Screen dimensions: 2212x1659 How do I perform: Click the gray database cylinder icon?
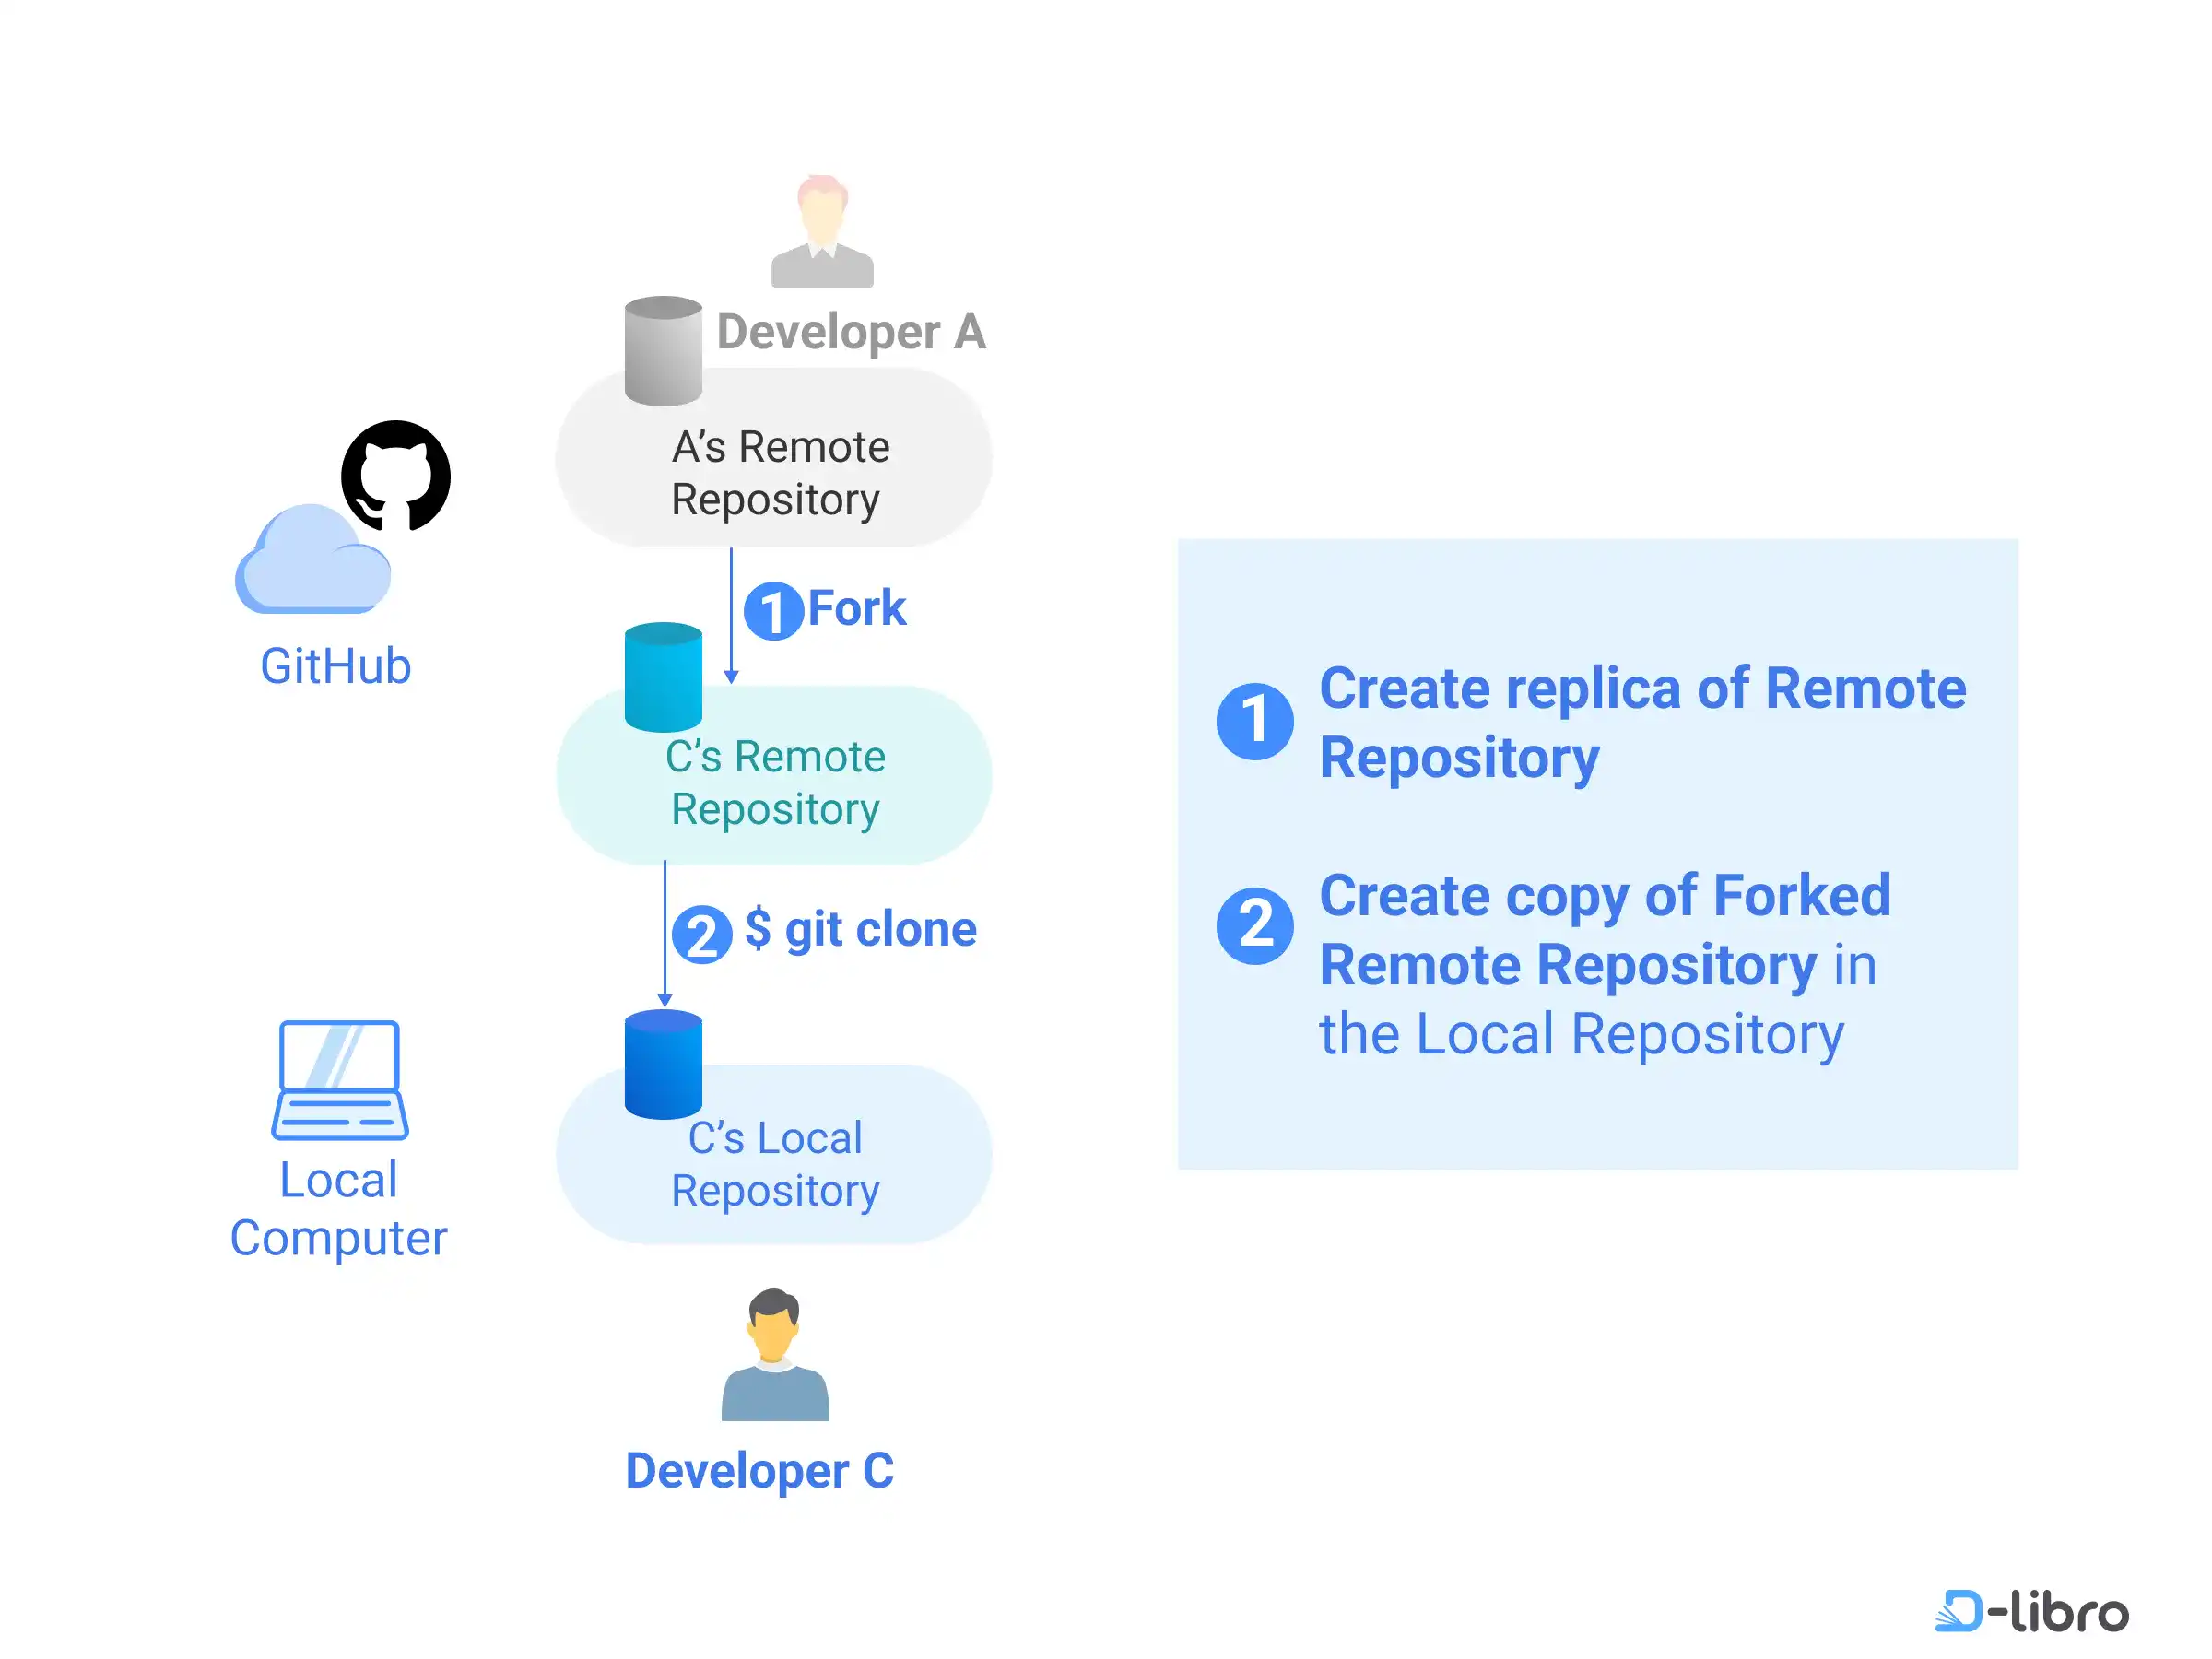pyautogui.click(x=663, y=351)
